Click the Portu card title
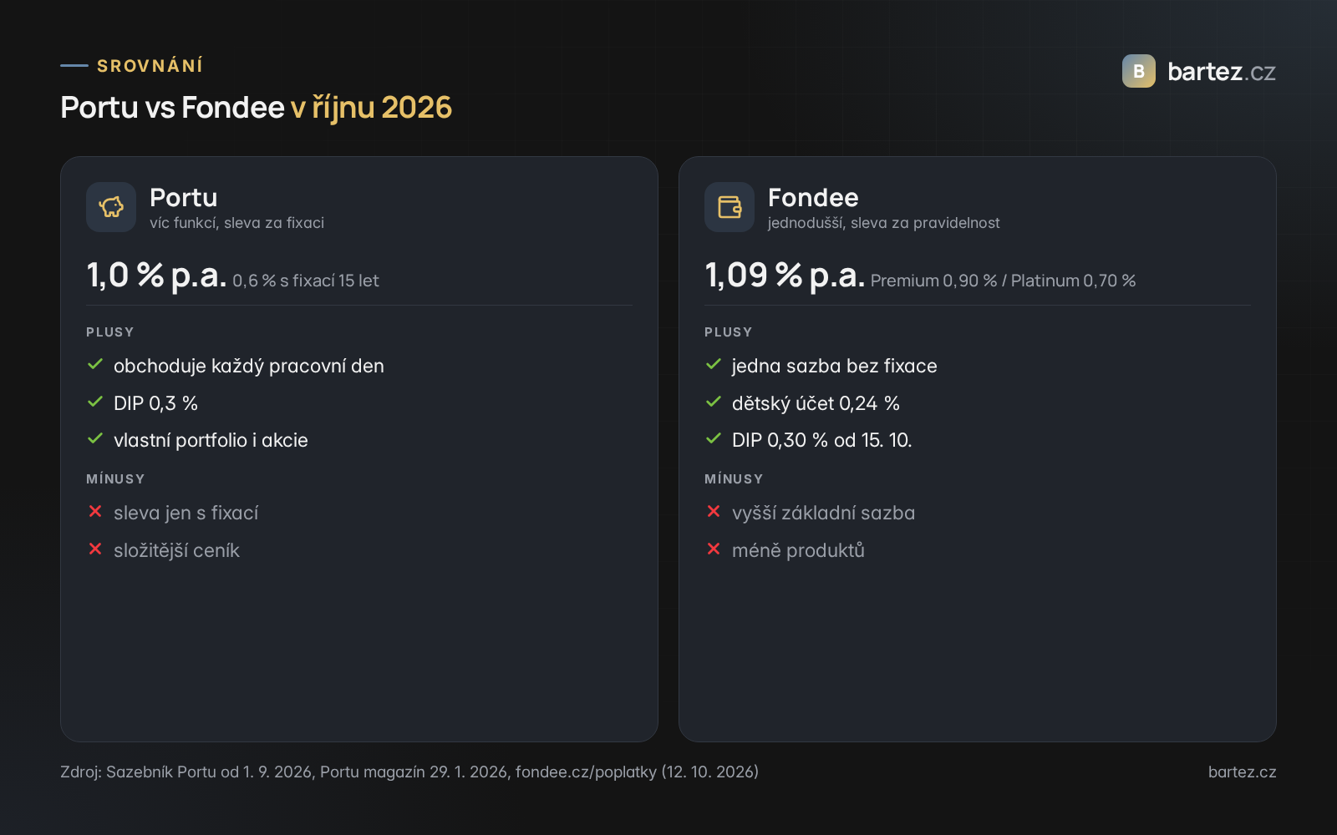 pos(184,198)
